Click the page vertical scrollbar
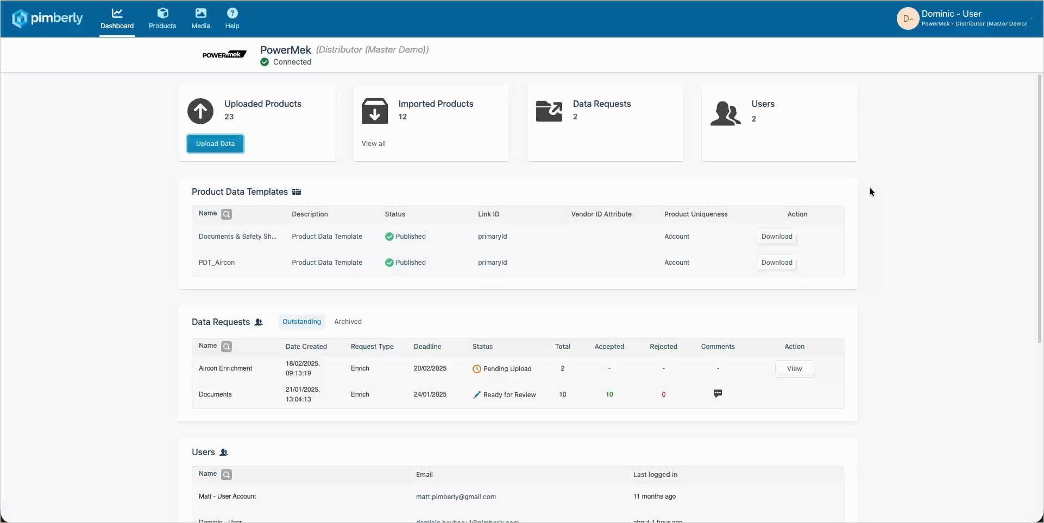 tap(1040, 209)
